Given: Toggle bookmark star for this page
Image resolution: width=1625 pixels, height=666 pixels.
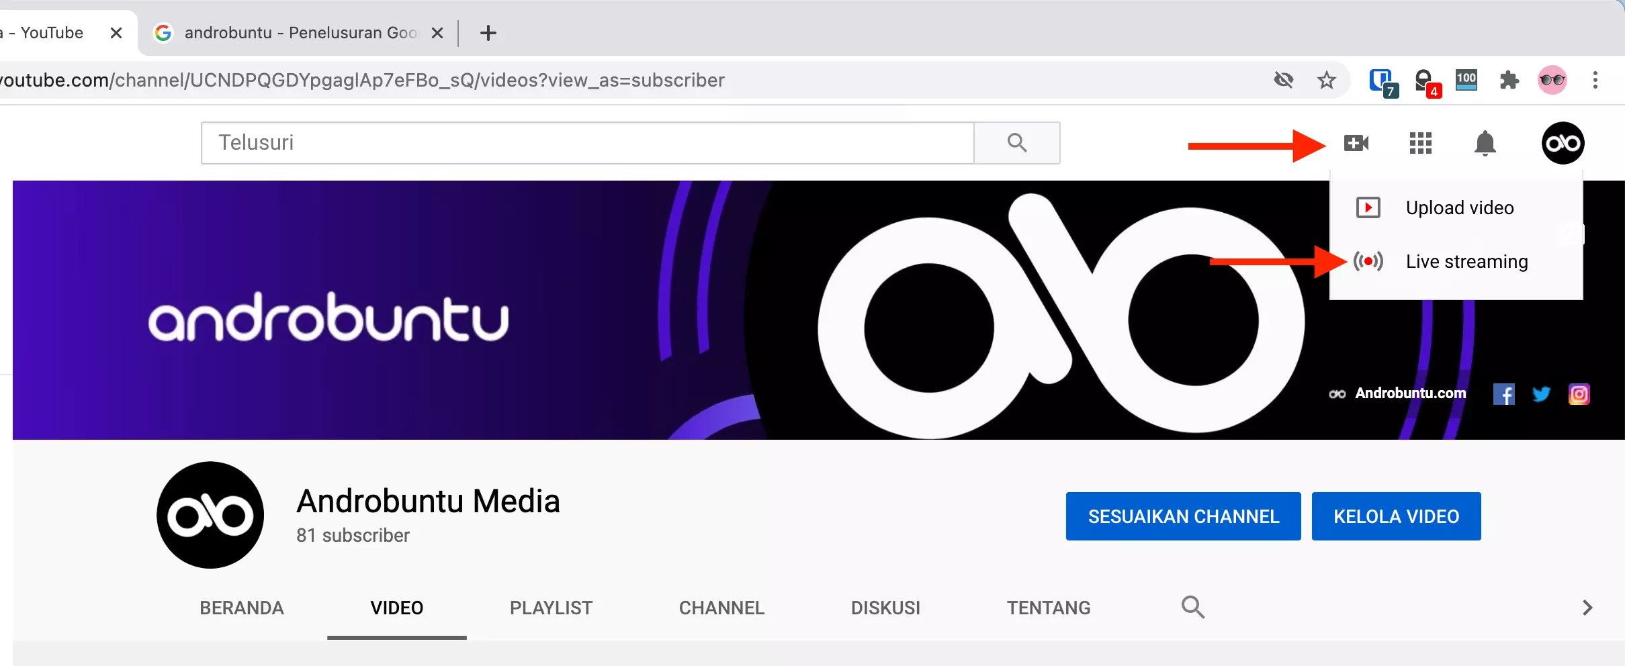Looking at the screenshot, I should (x=1327, y=80).
